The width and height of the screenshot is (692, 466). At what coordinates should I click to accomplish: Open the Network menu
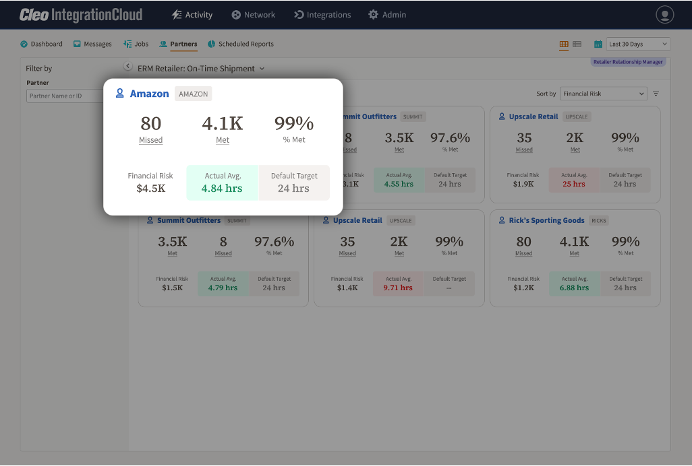(254, 15)
